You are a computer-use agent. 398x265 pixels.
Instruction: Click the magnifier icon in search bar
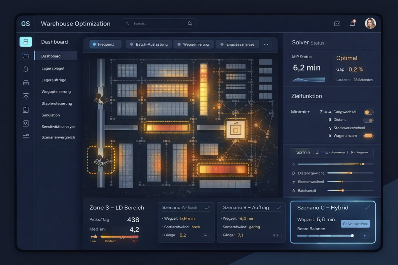pyautogui.click(x=190, y=24)
